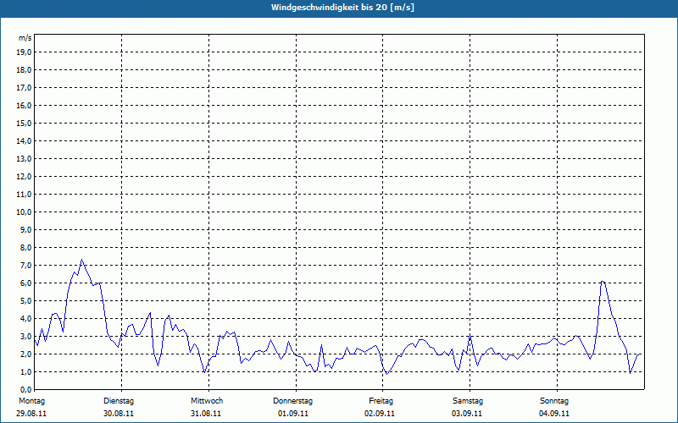Select the 2,0 y-axis label
This screenshot has height=423, width=678.
pyautogui.click(x=25, y=354)
